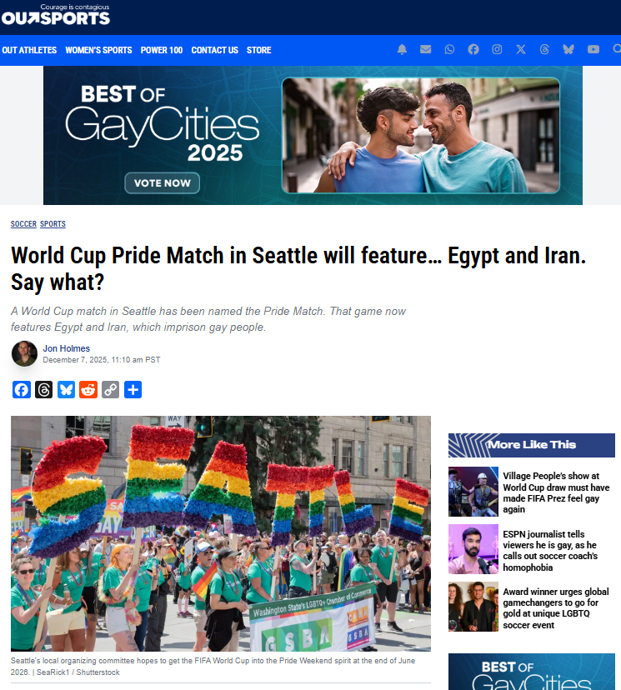The image size is (621, 690).
Task: Open the WhatsApp icon in header
Action: tap(449, 49)
